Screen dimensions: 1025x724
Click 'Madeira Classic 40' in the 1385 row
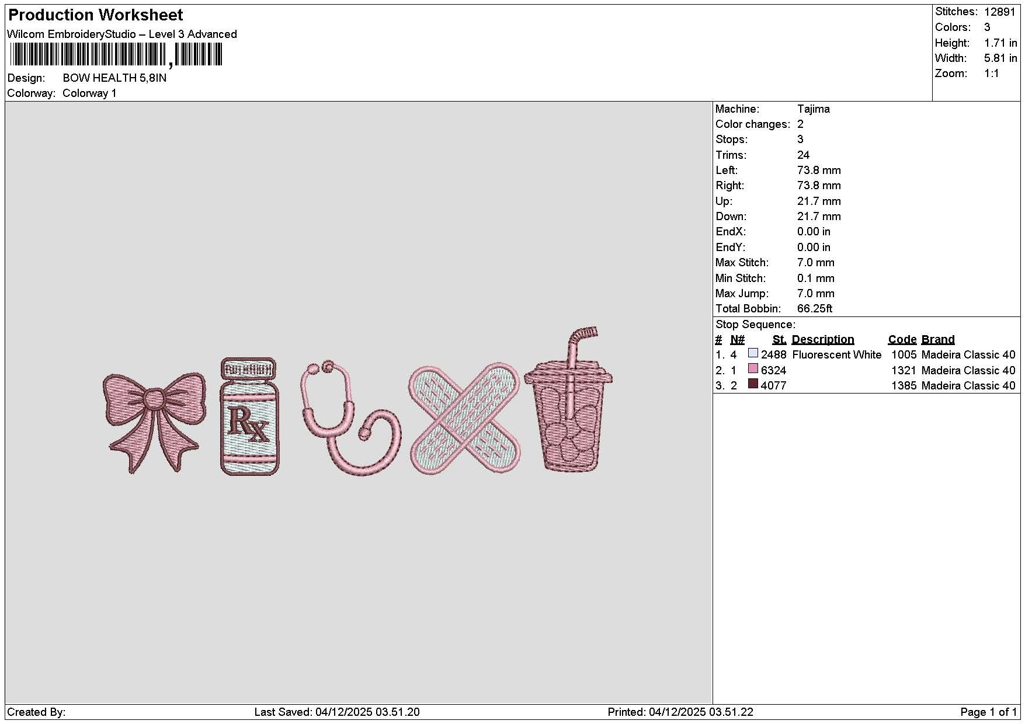(968, 386)
